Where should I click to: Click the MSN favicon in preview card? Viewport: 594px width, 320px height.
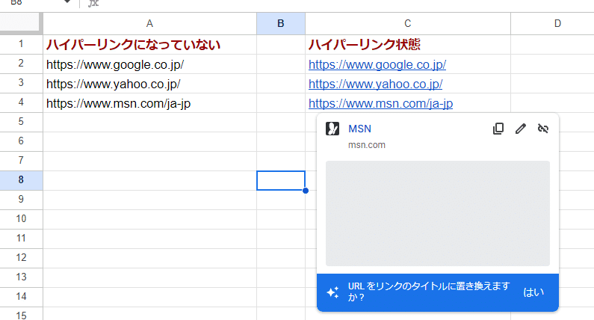pyautogui.click(x=332, y=129)
